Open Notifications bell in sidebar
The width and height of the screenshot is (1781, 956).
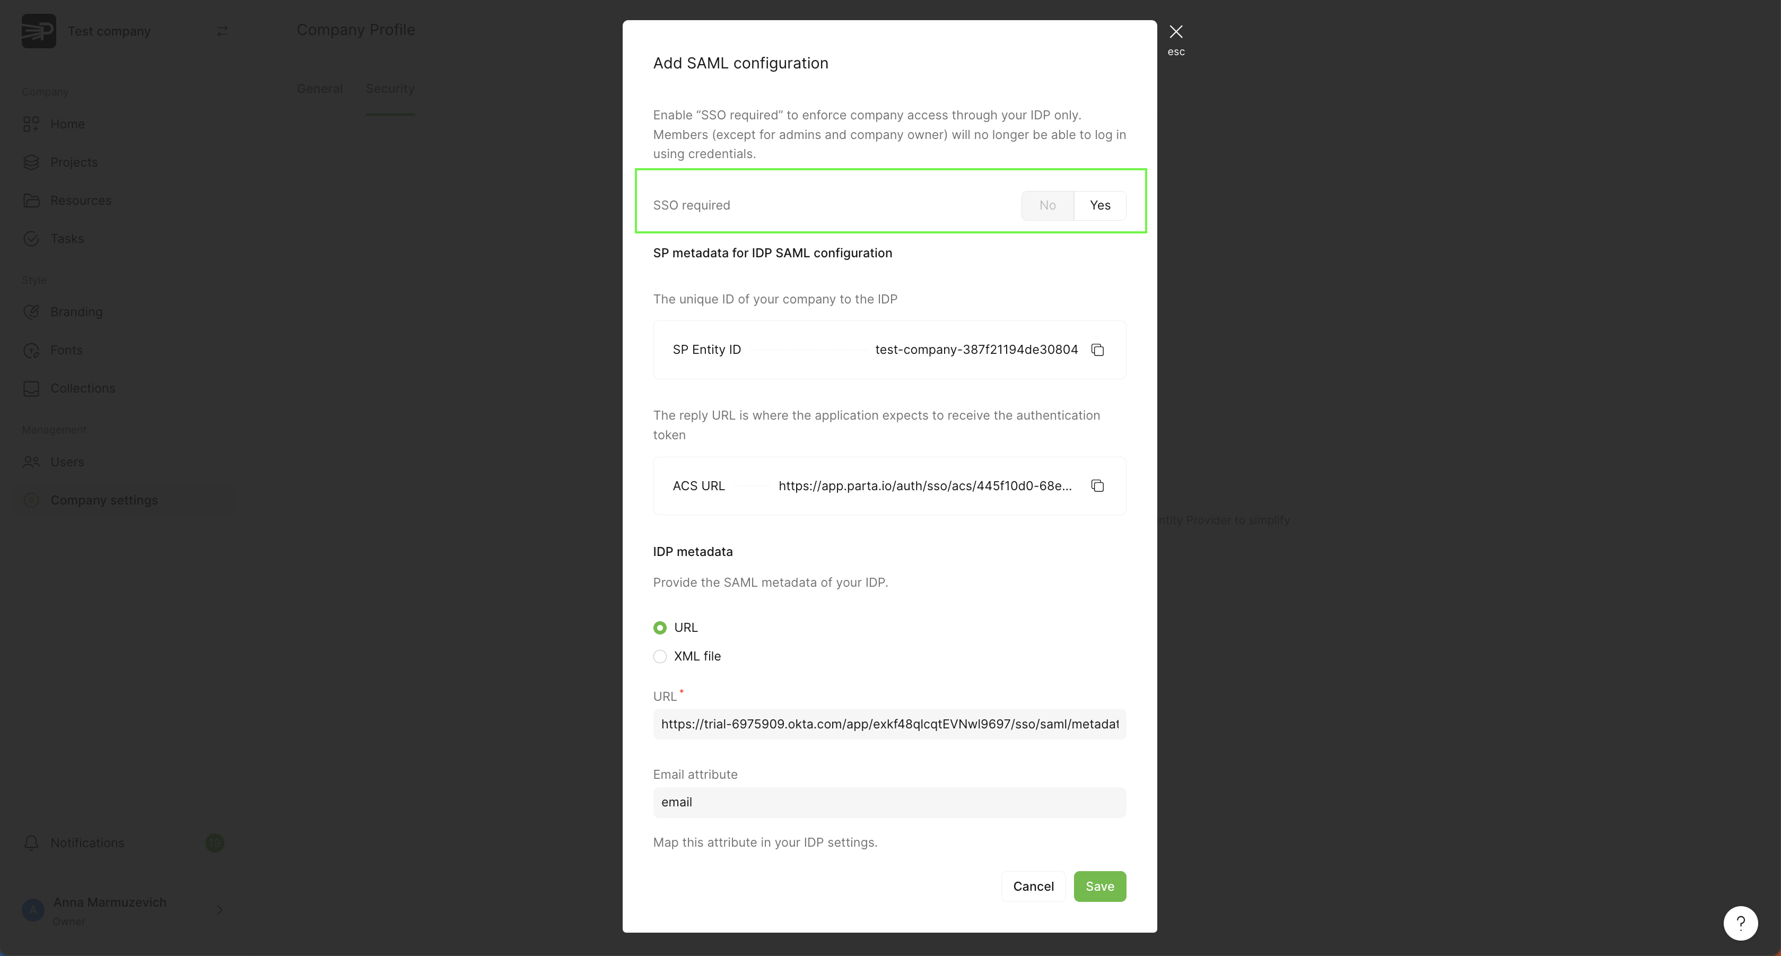[x=86, y=842]
